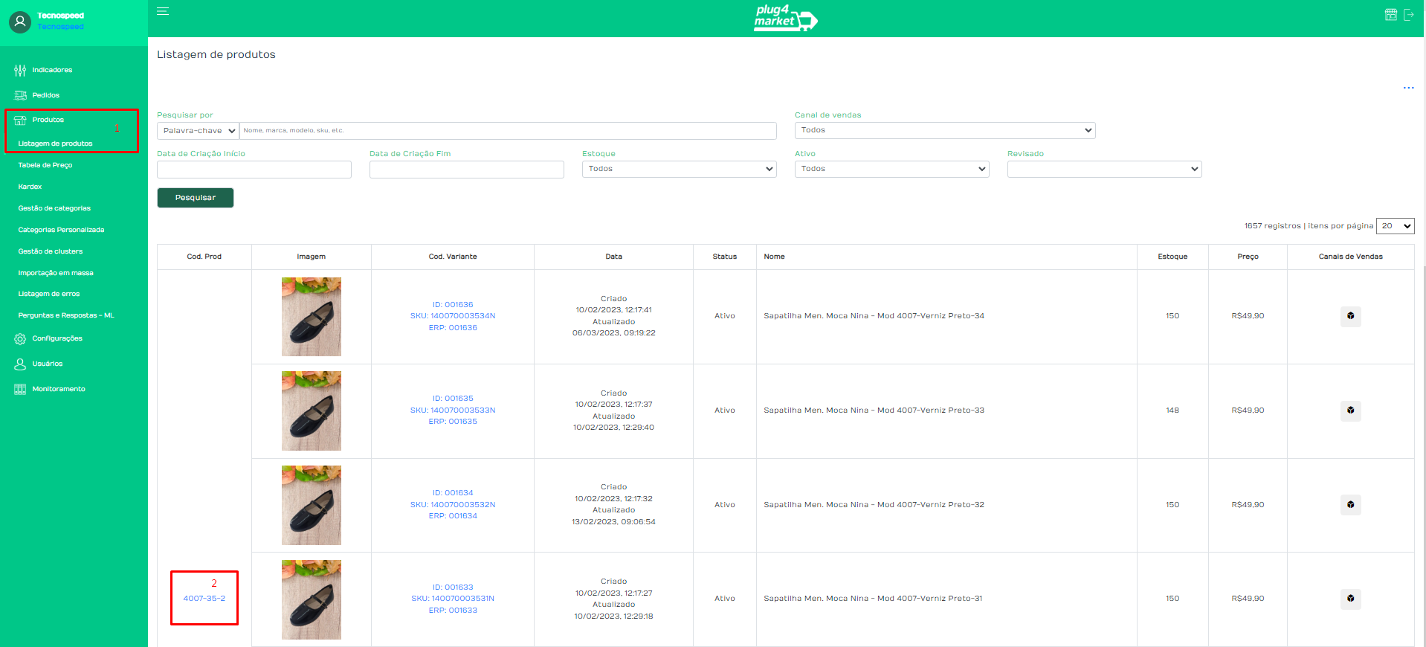Open variant ID: 001633 link
This screenshot has height=647, width=1426.
tap(453, 588)
